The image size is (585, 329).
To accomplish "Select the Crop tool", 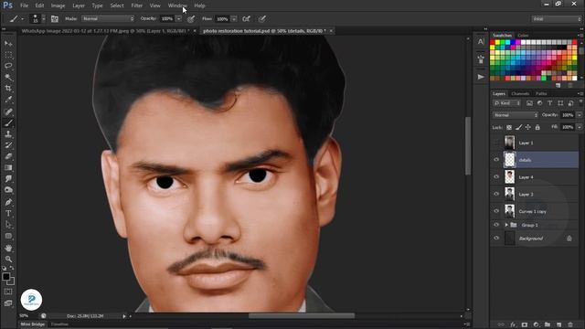I will click(8, 89).
